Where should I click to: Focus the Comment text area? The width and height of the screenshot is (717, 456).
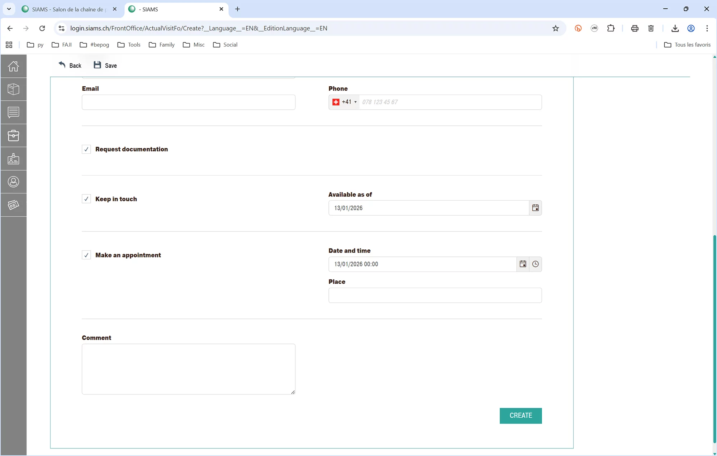188,369
